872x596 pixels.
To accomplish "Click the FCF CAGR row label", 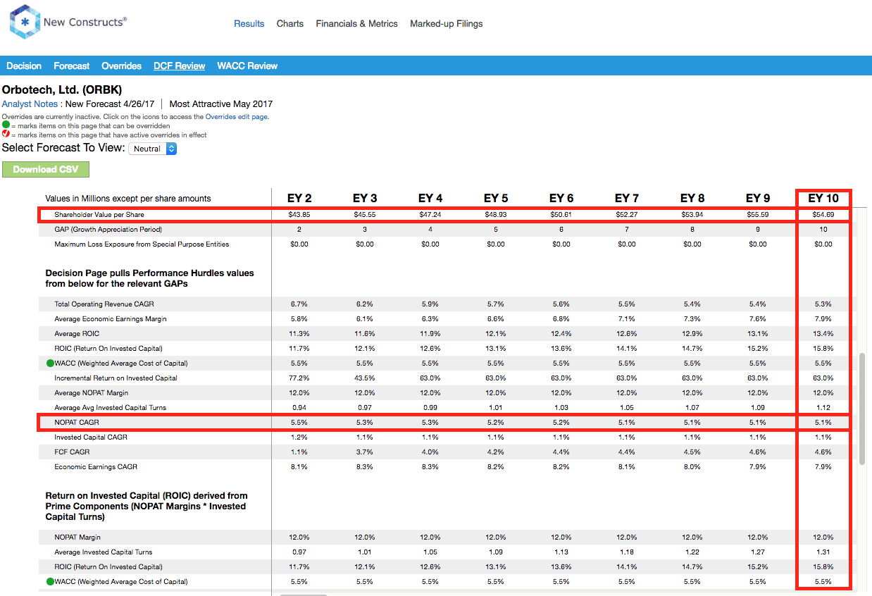I will (x=72, y=452).
